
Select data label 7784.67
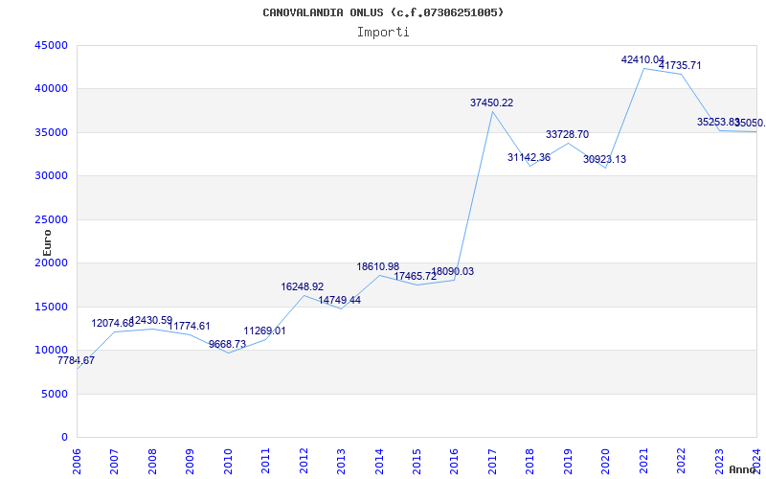(x=77, y=361)
